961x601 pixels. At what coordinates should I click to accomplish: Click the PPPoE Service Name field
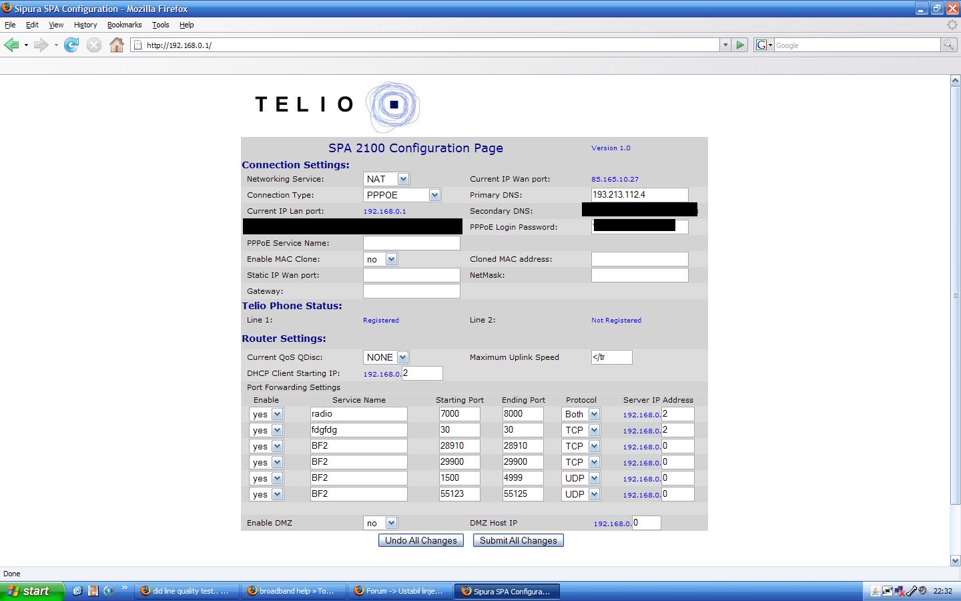(x=411, y=243)
